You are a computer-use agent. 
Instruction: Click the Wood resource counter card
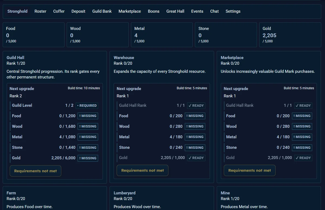98,35
